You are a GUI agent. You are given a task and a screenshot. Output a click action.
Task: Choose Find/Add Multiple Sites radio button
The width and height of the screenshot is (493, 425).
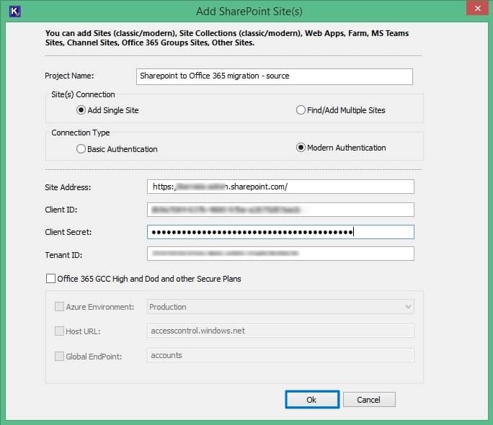coord(301,110)
